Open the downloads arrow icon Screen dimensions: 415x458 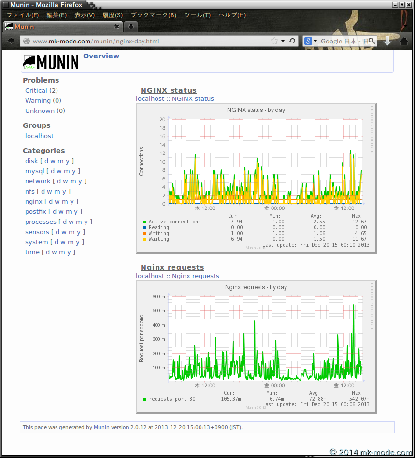[x=387, y=41]
